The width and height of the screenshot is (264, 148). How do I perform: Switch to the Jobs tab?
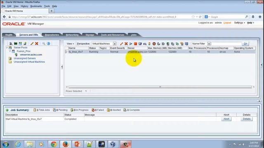[134, 35]
